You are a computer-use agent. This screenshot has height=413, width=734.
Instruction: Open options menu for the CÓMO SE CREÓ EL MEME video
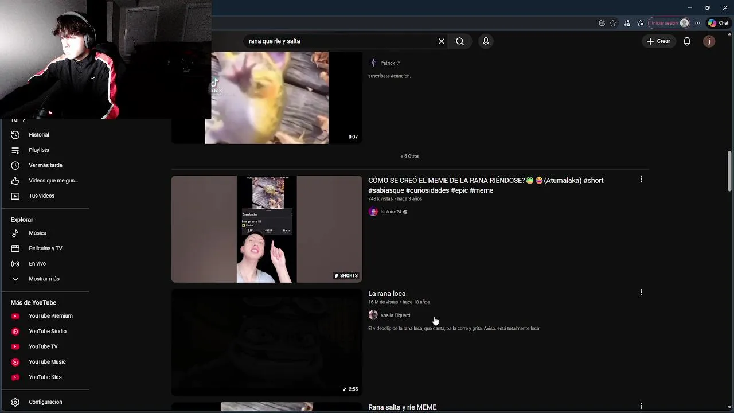(x=641, y=180)
